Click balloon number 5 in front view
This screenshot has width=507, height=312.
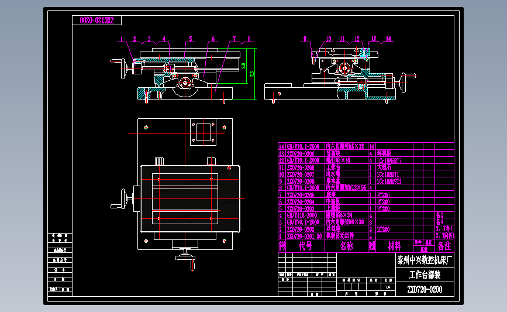[x=191, y=39]
